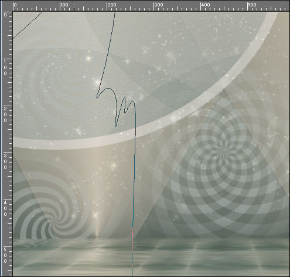Click the center of the large checkered spiral
Screen dimensions: 290x277
224,151
